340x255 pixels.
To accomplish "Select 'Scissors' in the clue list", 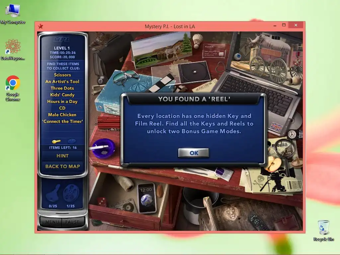I will tap(62, 75).
